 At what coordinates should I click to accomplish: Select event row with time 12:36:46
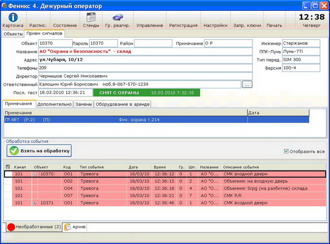[x=165, y=203]
